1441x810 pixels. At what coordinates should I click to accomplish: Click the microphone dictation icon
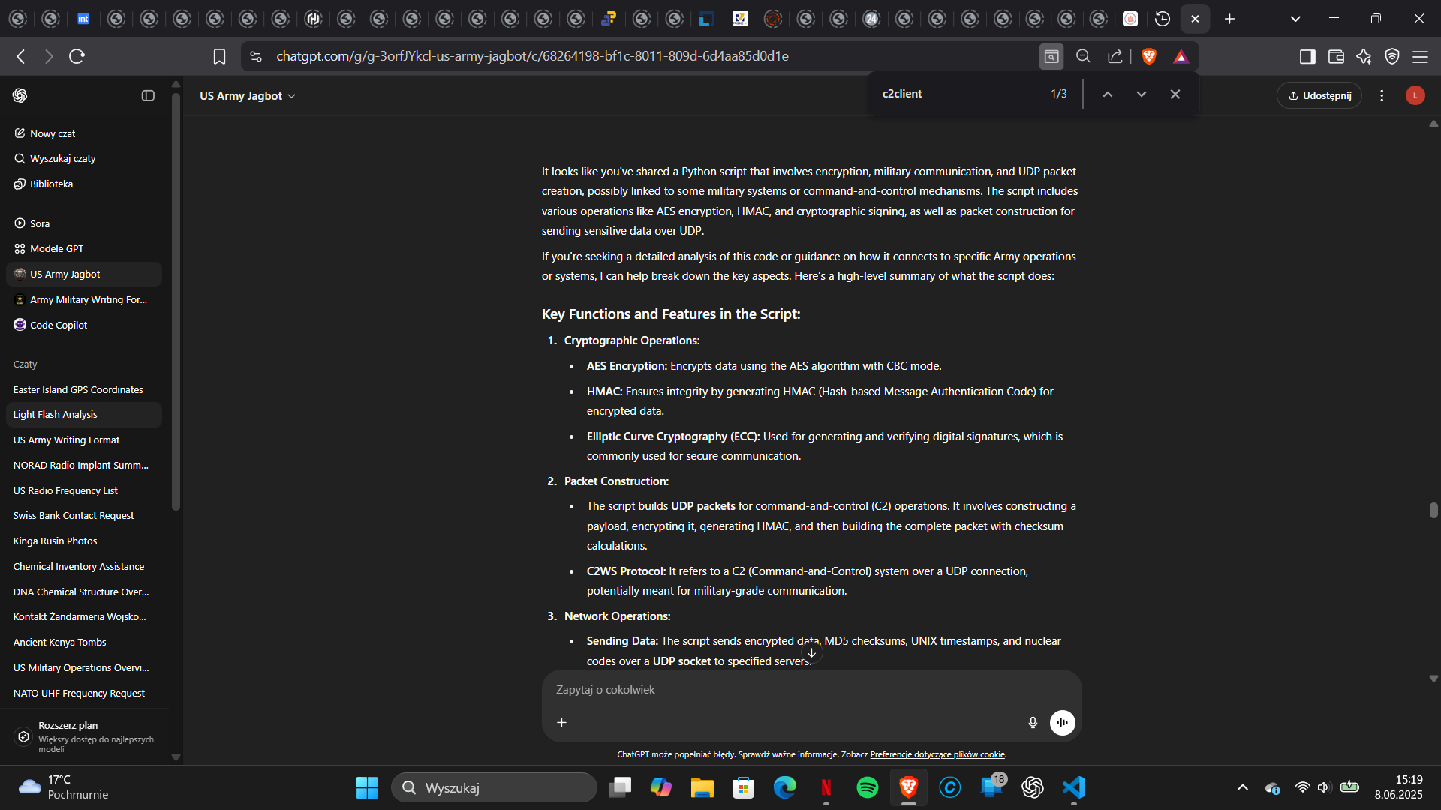click(1033, 722)
